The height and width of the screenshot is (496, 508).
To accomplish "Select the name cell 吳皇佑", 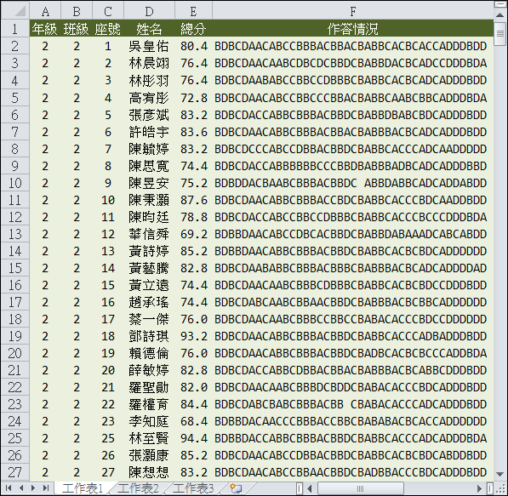I will pos(149,46).
